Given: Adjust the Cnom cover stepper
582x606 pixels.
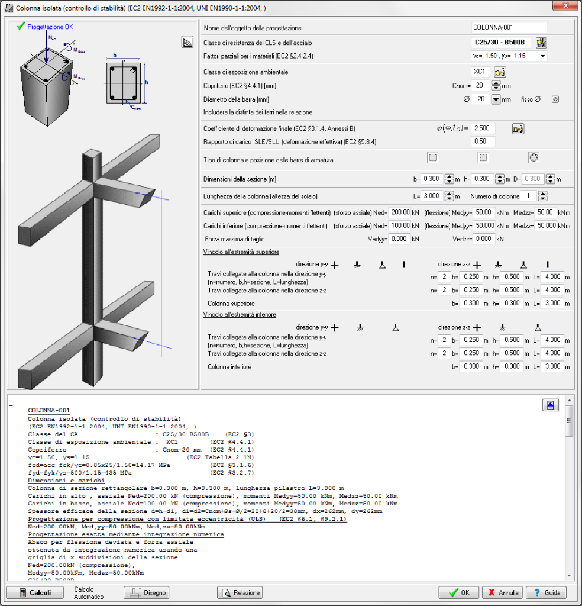Looking at the screenshot, I should point(496,85).
